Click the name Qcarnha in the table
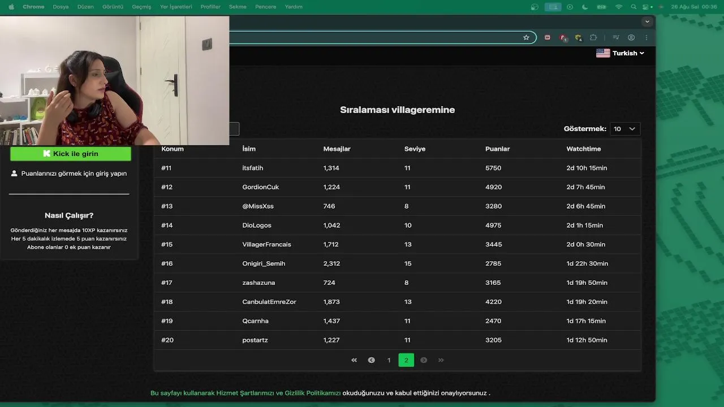Screen dimensions: 724x407 pos(256,321)
